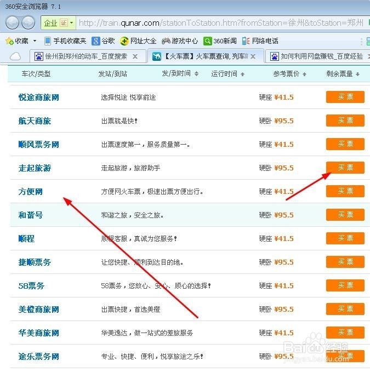The height and width of the screenshot is (372, 370).
Task: Click the train.qunar.com address bar
Action: click(221, 23)
